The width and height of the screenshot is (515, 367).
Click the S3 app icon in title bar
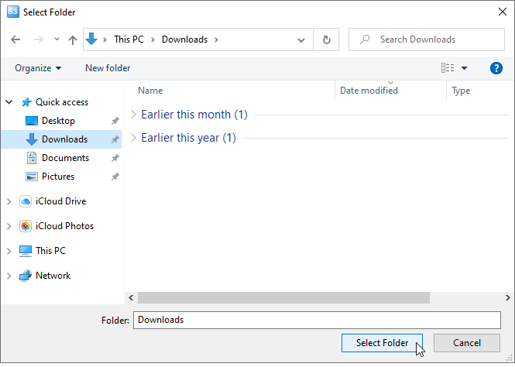coord(13,12)
